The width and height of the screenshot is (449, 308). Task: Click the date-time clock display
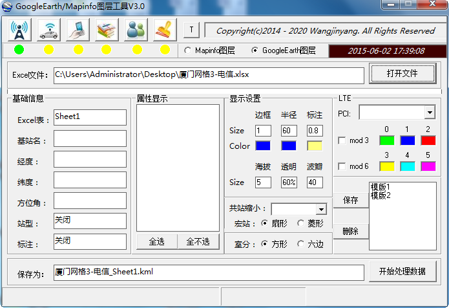tap(387, 51)
